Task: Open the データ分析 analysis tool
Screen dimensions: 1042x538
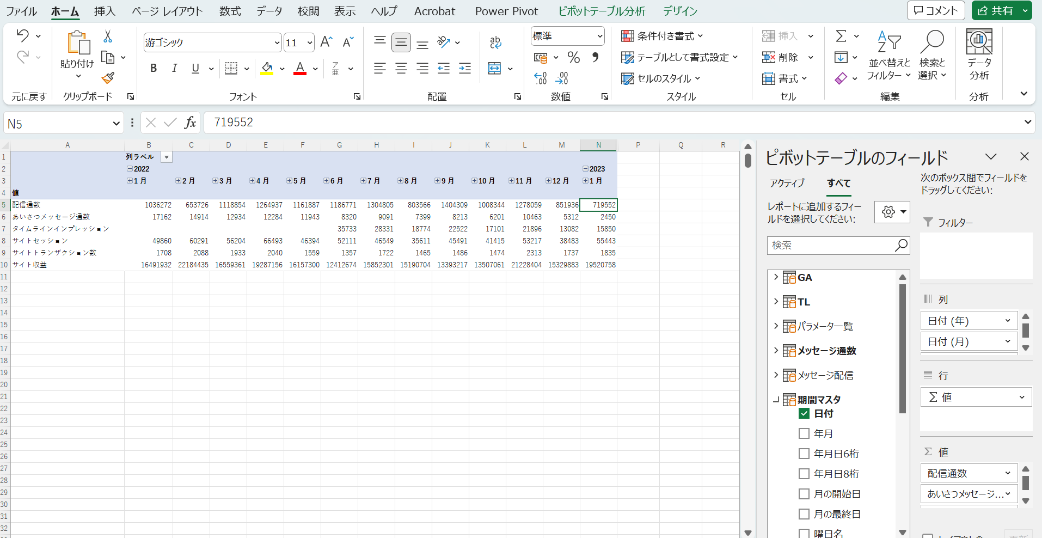Action: tap(978, 54)
